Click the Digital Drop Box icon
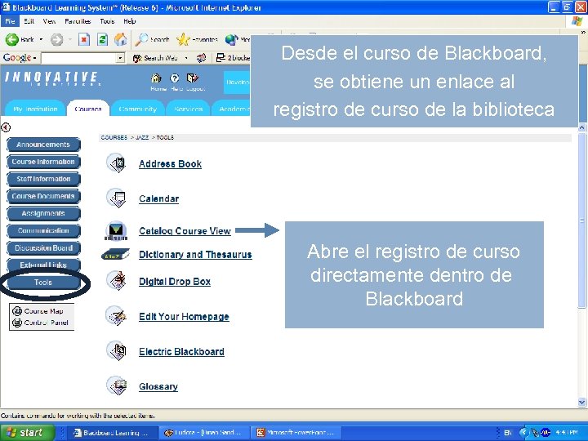This screenshot has height=441, width=588. click(x=117, y=280)
